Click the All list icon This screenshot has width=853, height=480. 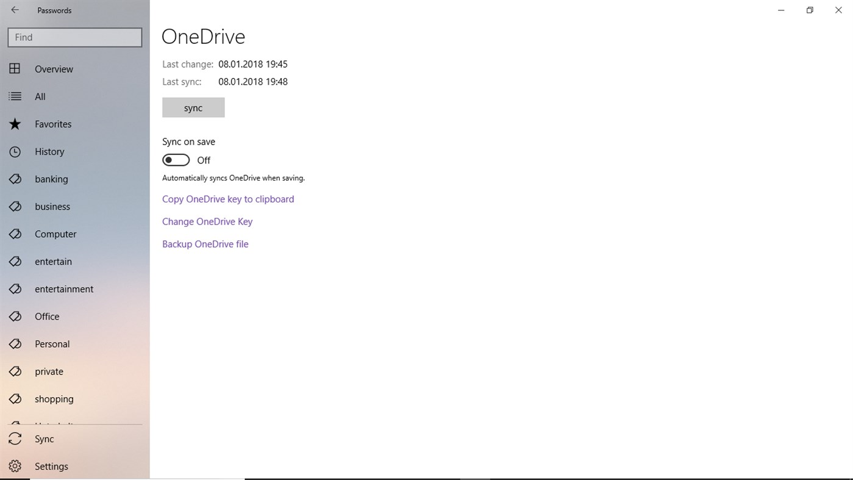pos(15,96)
